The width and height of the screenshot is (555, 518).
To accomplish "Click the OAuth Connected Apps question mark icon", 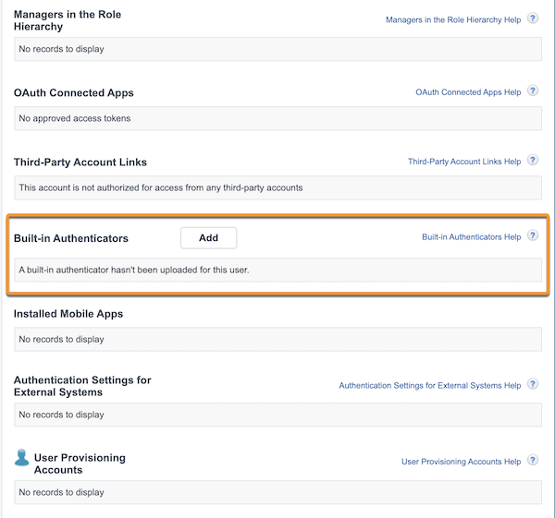I will coord(533,92).
